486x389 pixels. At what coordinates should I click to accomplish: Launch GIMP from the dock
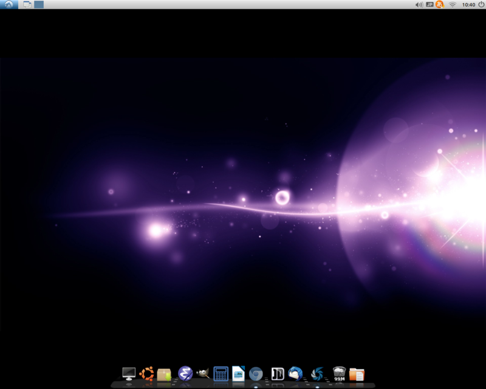tap(200, 373)
